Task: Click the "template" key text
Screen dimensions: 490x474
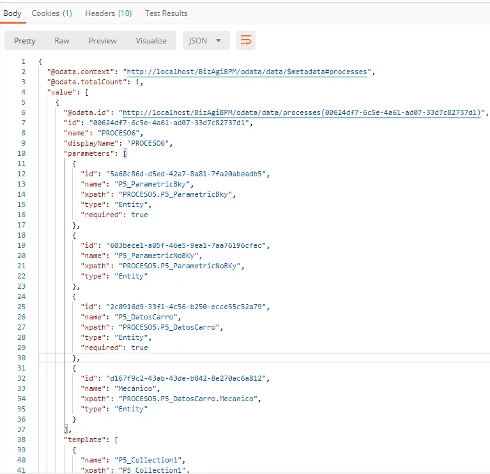Action: click(x=85, y=440)
